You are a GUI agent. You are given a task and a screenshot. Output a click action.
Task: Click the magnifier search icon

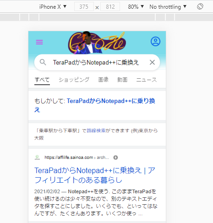(43, 62)
